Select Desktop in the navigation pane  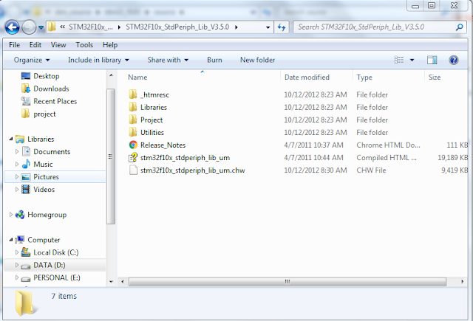46,76
